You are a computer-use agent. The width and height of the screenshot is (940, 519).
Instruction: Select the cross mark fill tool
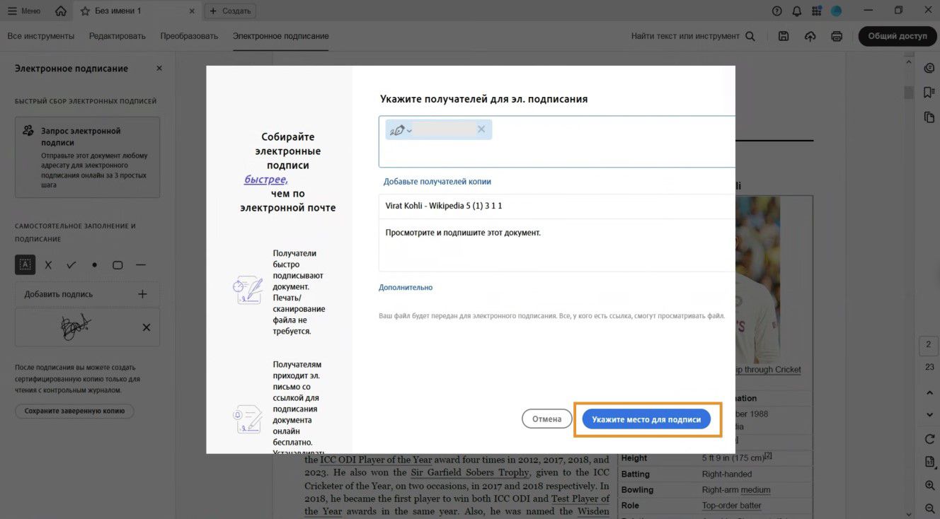click(x=48, y=265)
